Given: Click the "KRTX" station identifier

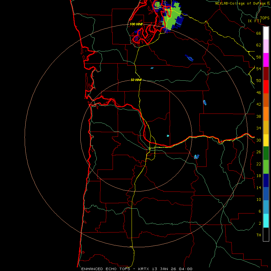Looking at the screenshot, I should (143, 269).
